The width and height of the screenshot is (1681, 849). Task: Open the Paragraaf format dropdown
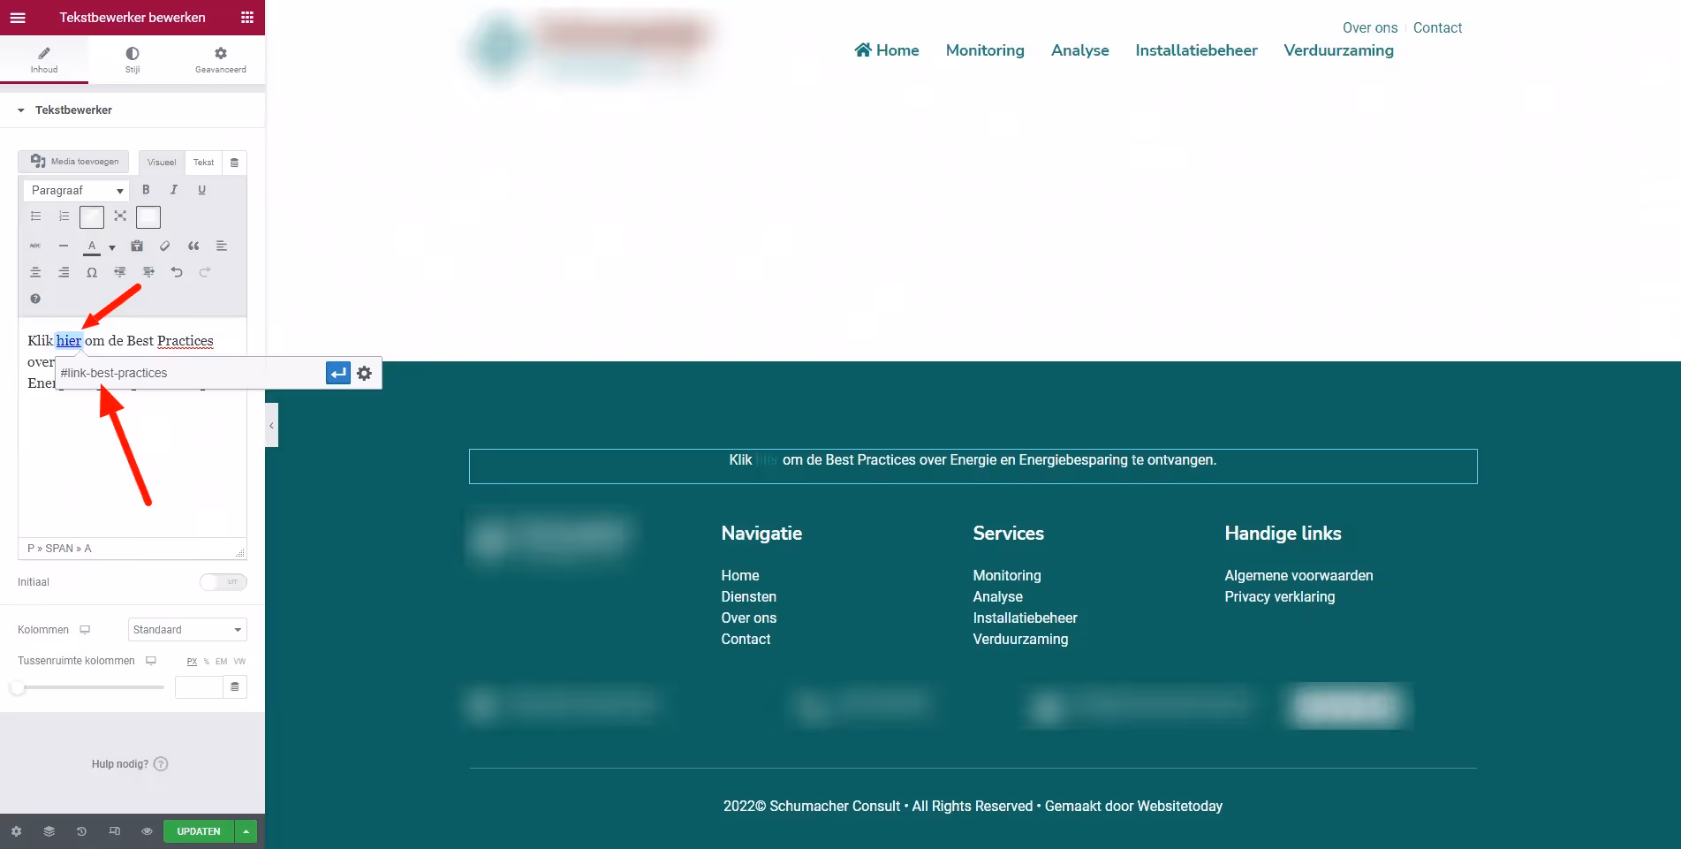76,191
